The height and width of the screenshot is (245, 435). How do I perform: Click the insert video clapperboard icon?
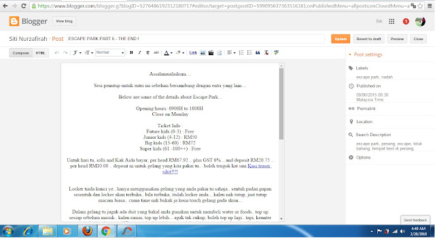click(x=211, y=53)
